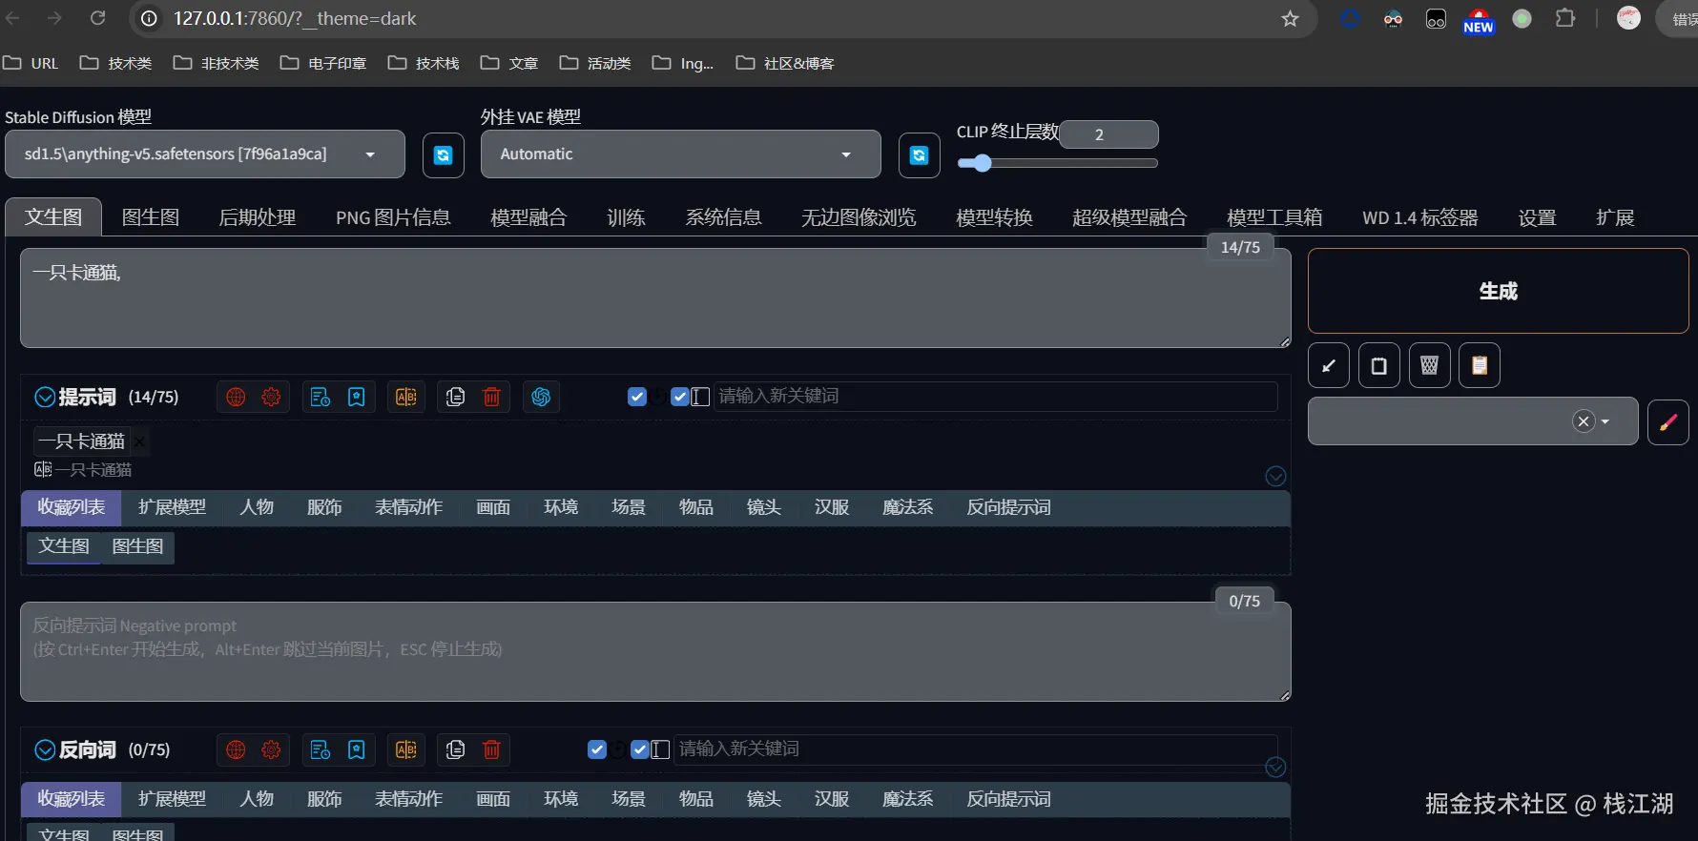Open history in the 反向词 toolbar
The image size is (1698, 841).
click(x=321, y=749)
